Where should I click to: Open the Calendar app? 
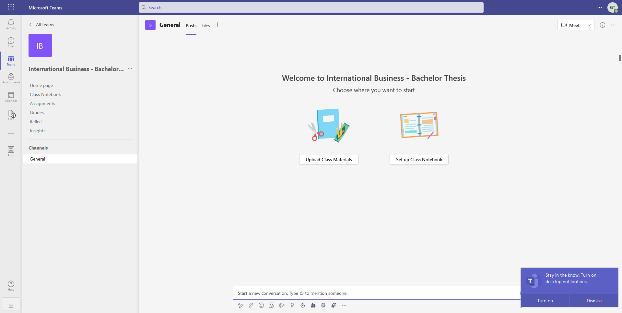coord(11,97)
